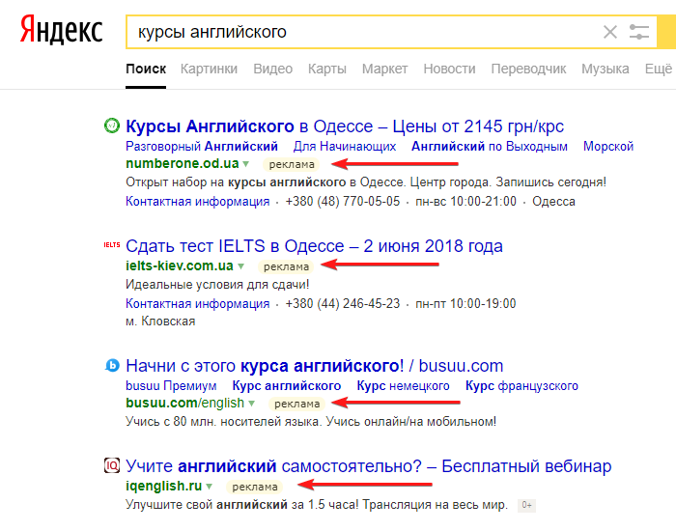Select the Поиск tab
Viewport: 676px width, 531px height.
(146, 69)
